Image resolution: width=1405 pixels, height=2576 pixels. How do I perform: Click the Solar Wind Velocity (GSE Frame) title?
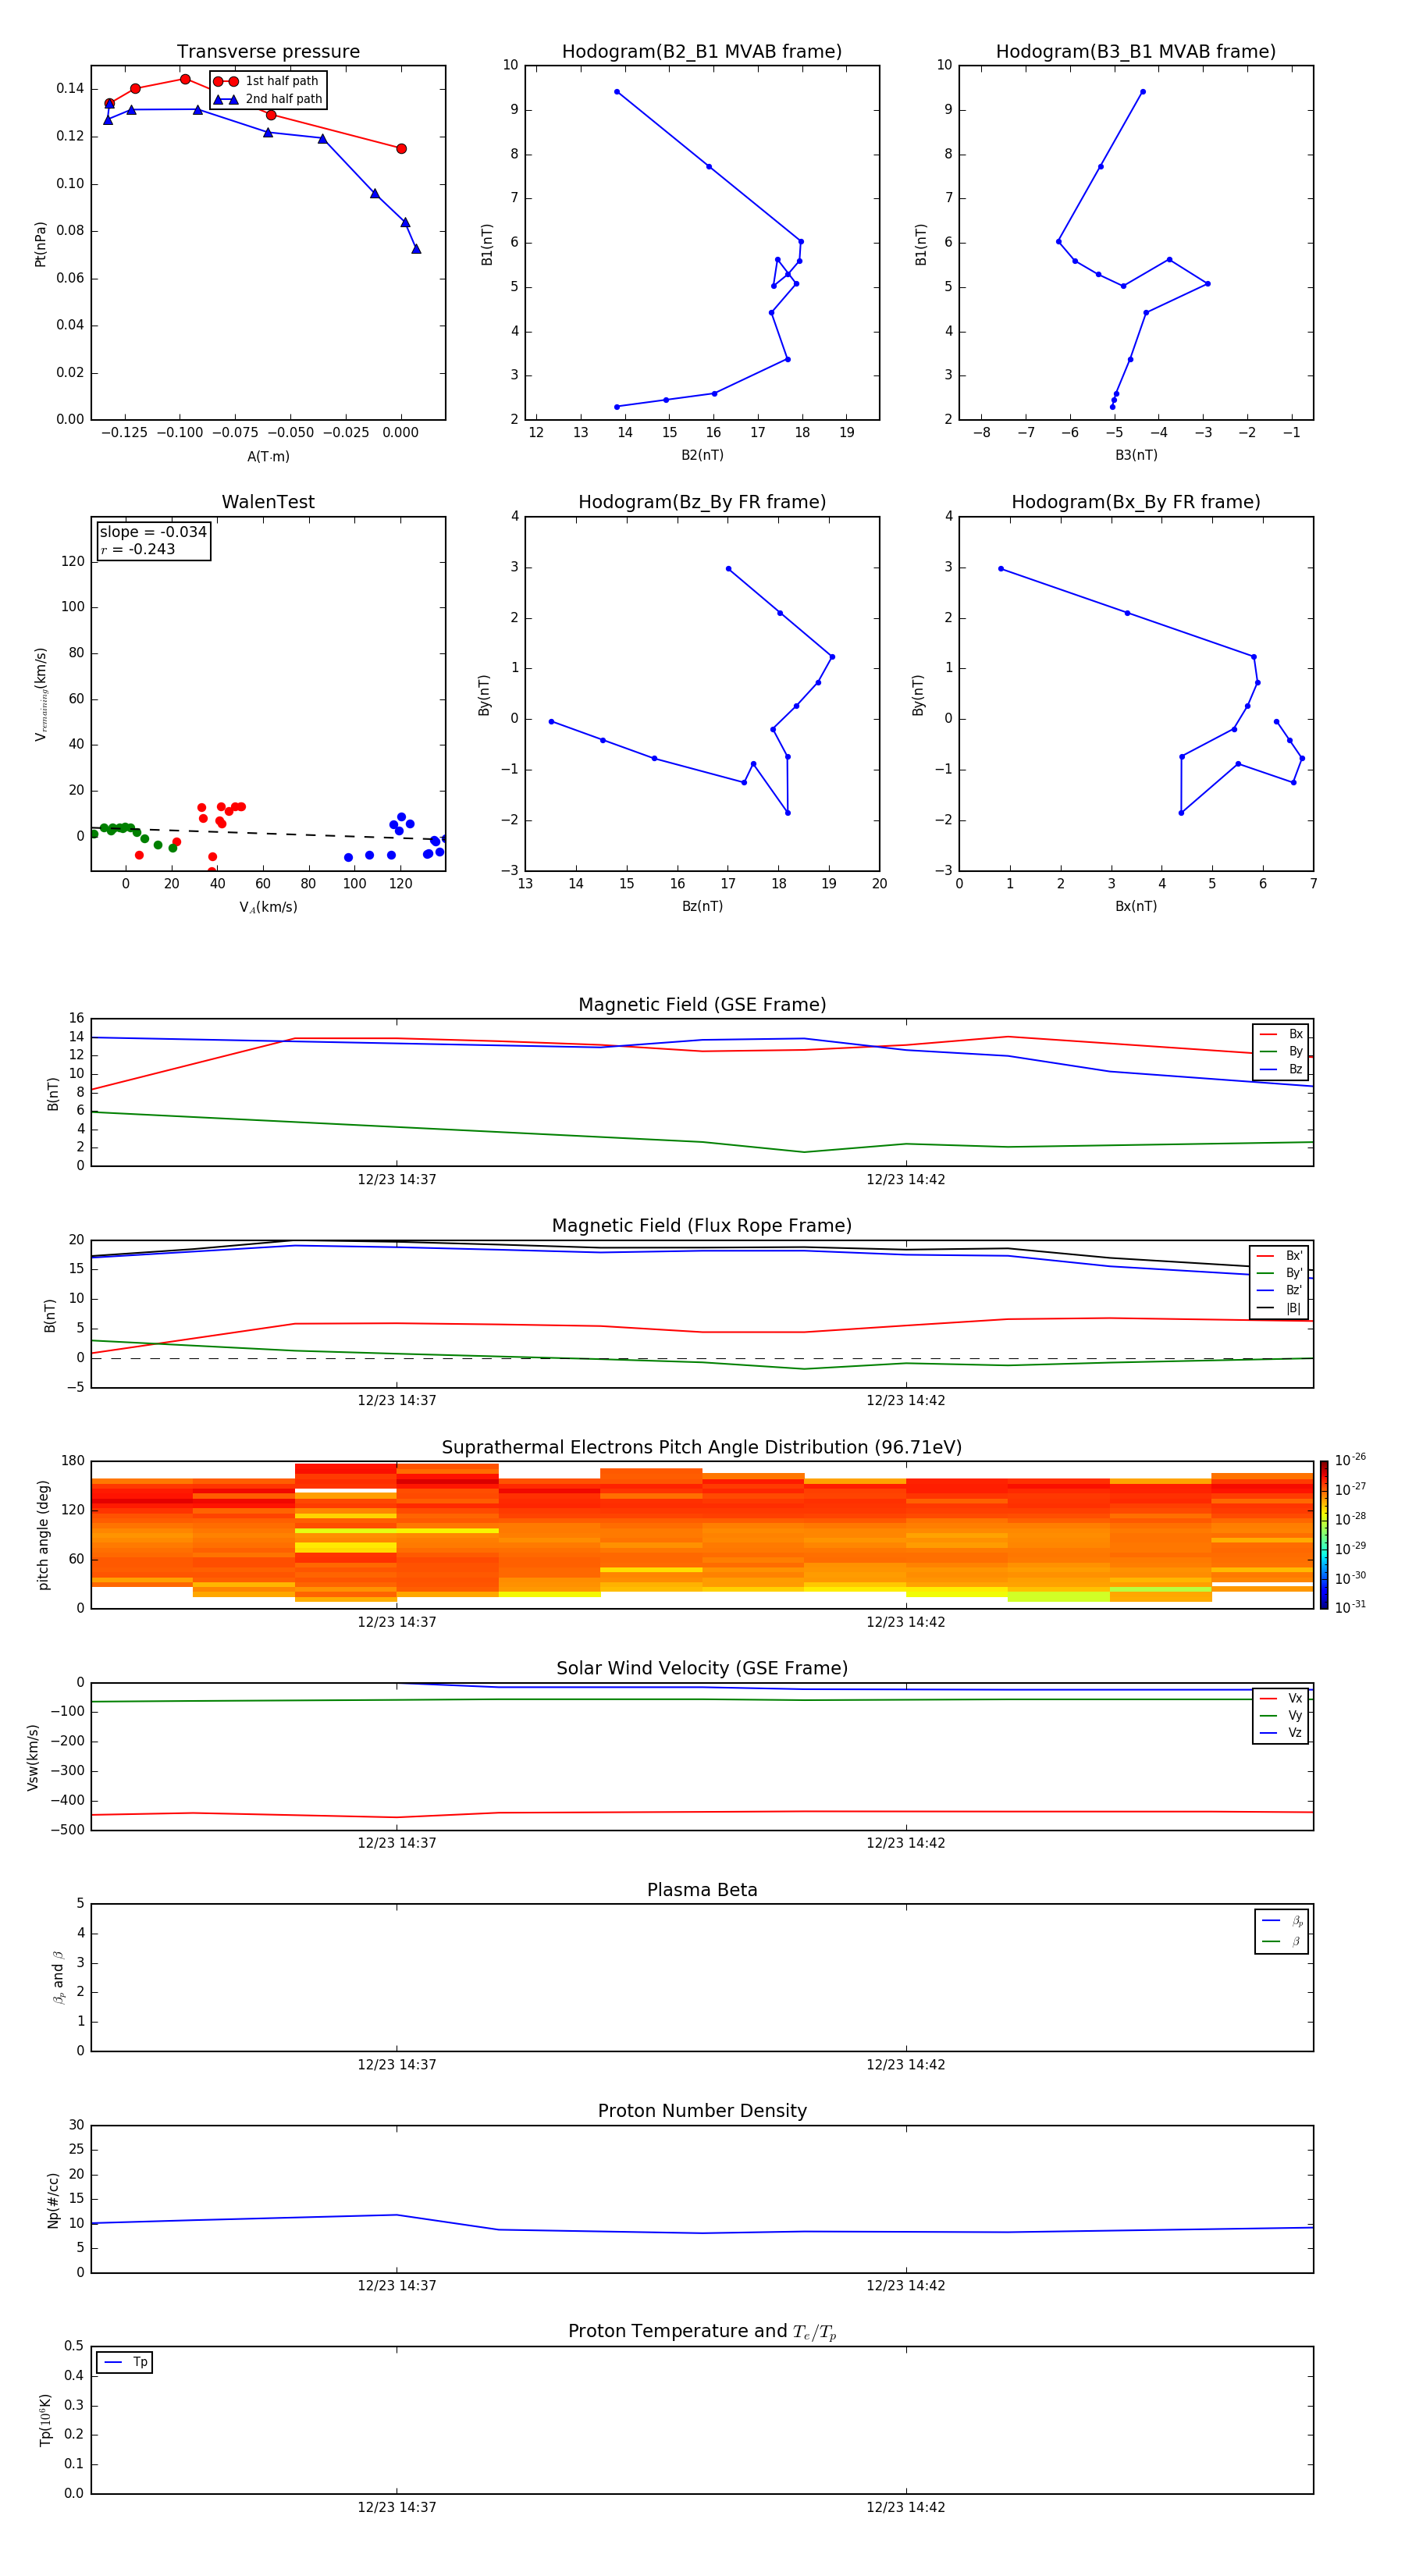(702, 1668)
